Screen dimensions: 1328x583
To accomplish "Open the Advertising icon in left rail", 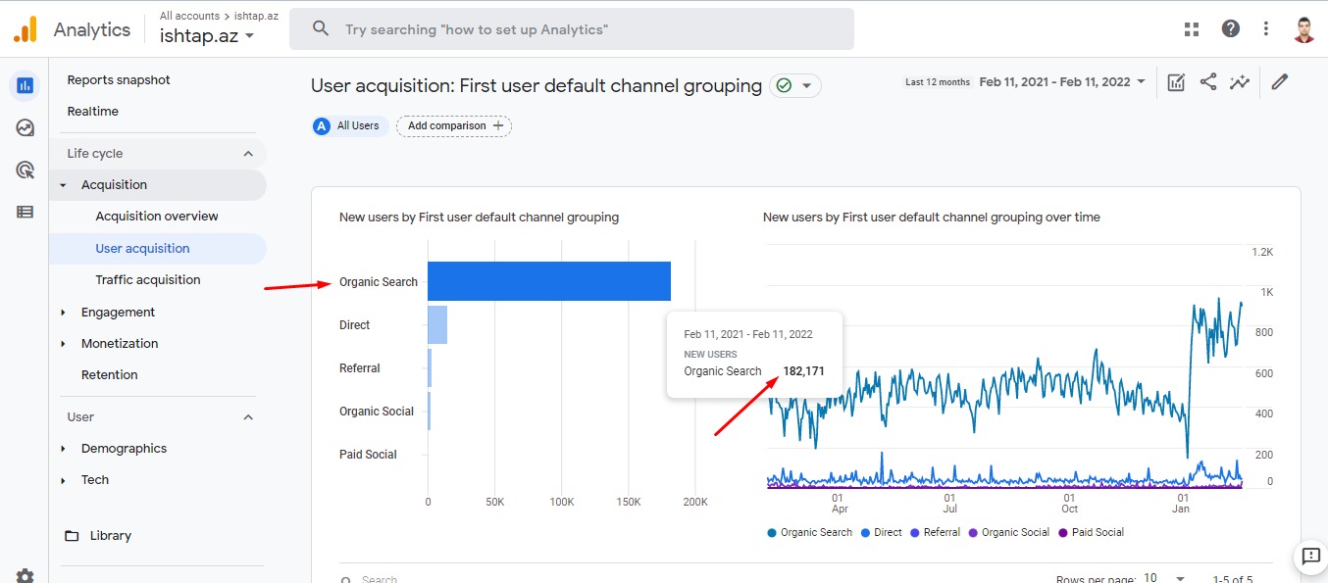I will pos(25,170).
